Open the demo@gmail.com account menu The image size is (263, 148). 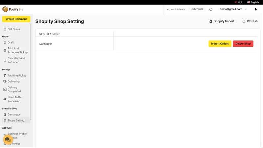[233, 9]
